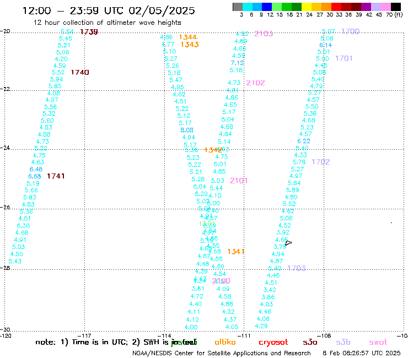
Task: Click the cyan swatch in the color scale
Action: point(248,7)
